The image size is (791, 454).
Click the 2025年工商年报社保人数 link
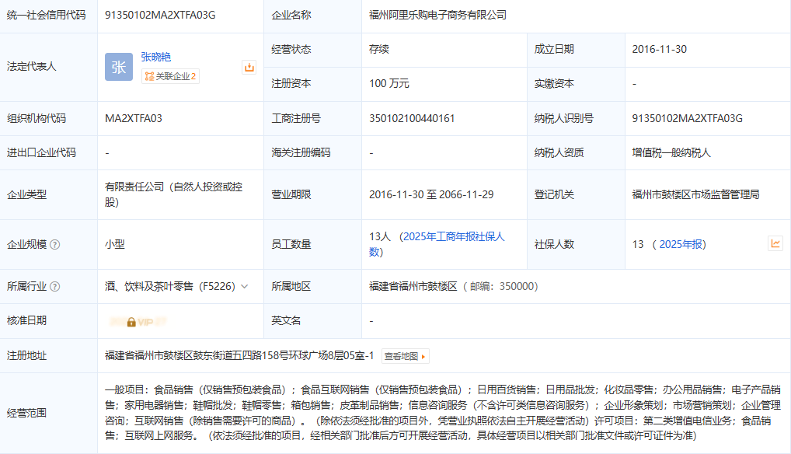click(x=437, y=244)
